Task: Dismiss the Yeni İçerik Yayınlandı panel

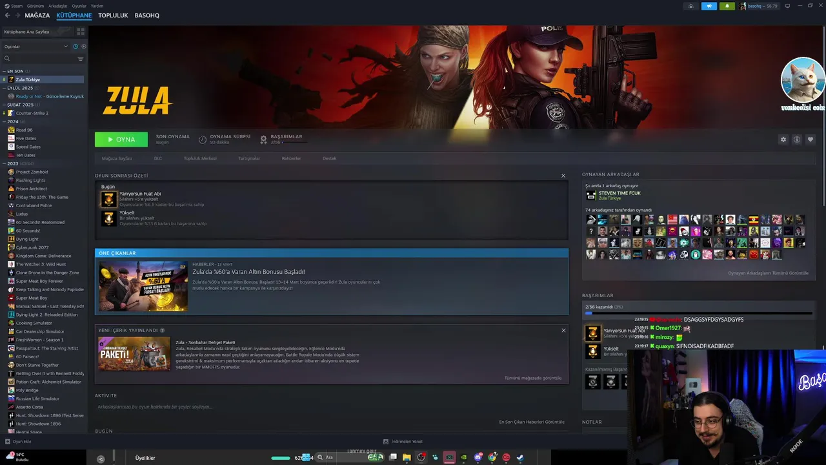Action: (x=563, y=330)
